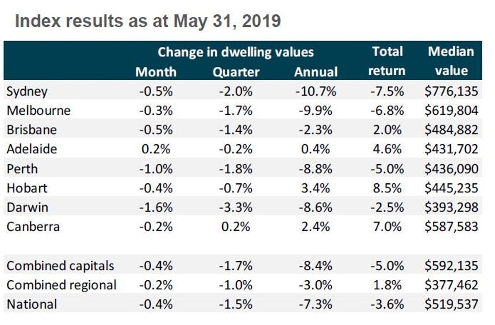This screenshot has width=495, height=325.
Task: Click Sydney's annual change of -10.7%
Action: click(x=315, y=92)
